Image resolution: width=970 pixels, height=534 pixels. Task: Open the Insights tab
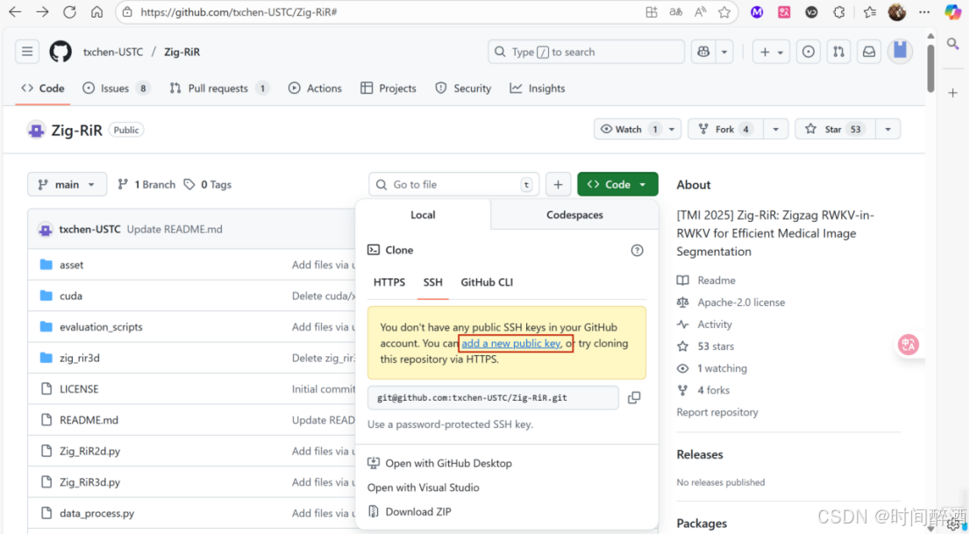coord(538,89)
